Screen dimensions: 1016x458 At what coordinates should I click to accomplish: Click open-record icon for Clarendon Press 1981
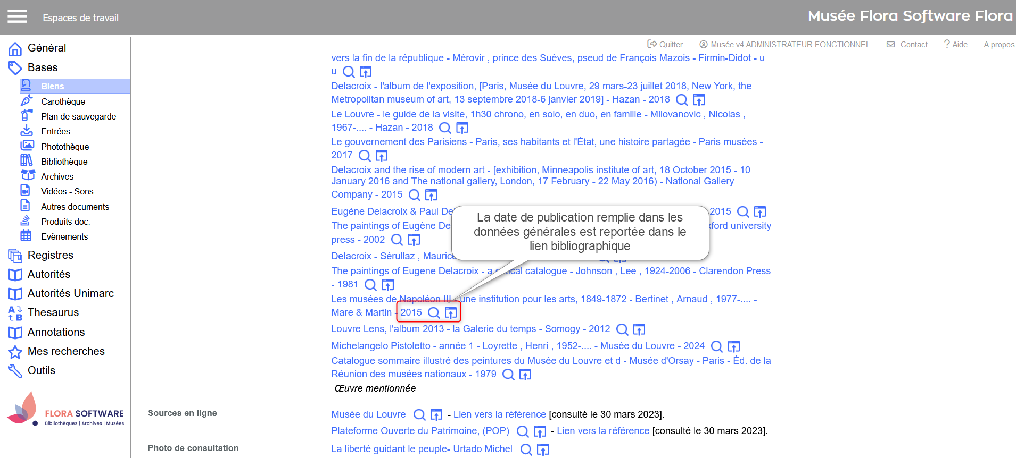pyautogui.click(x=387, y=285)
